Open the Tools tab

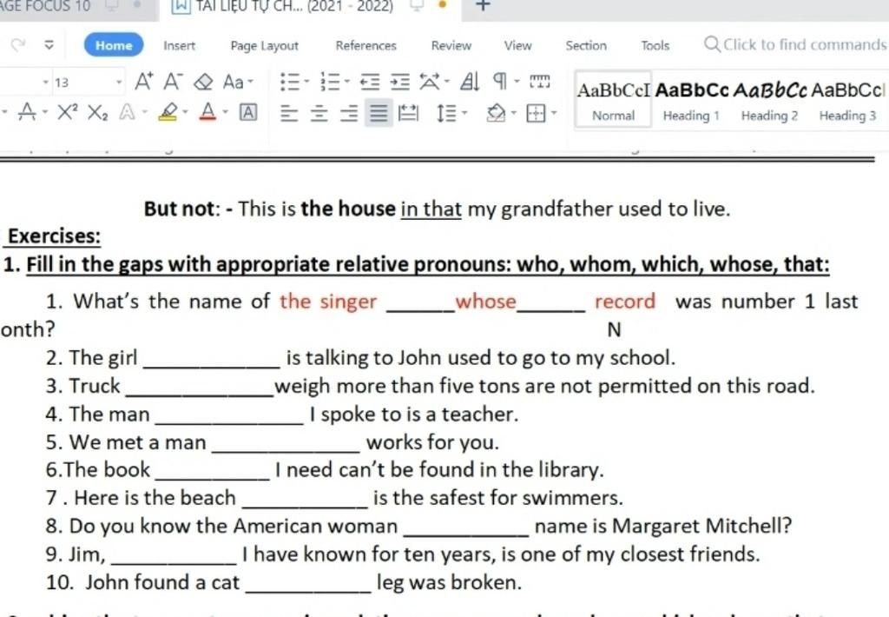[x=655, y=45]
